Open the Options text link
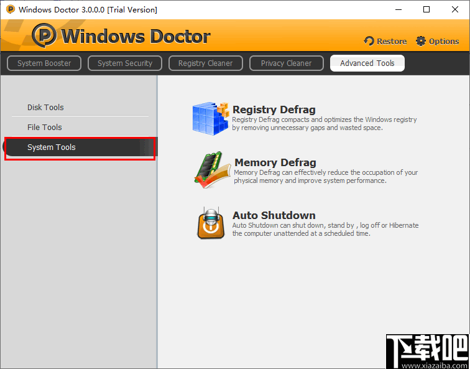 pyautogui.click(x=444, y=42)
